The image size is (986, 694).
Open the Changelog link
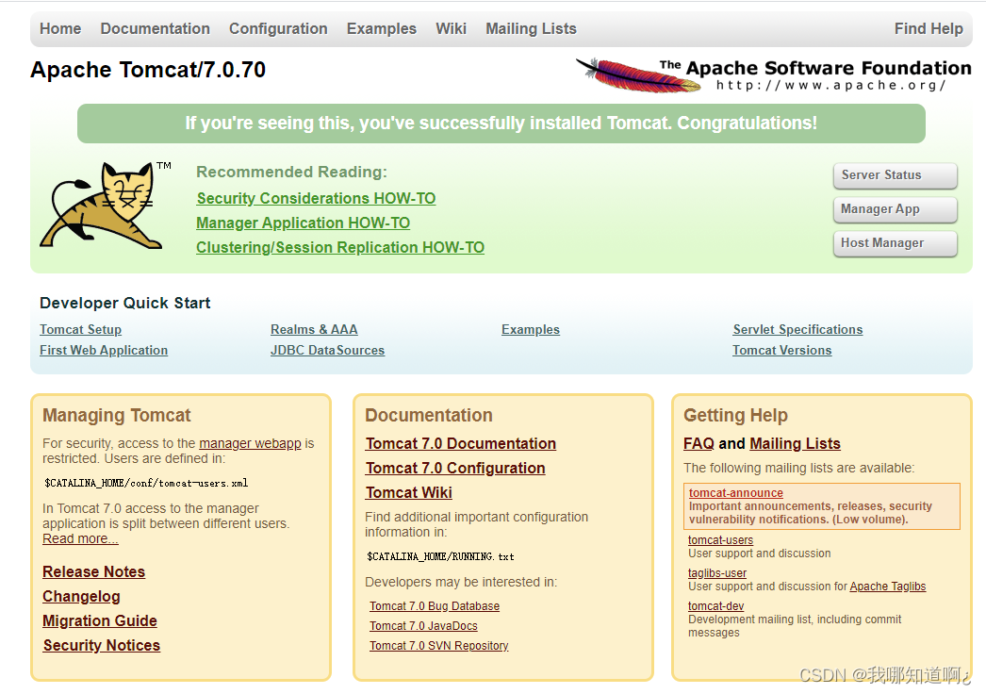[81, 597]
